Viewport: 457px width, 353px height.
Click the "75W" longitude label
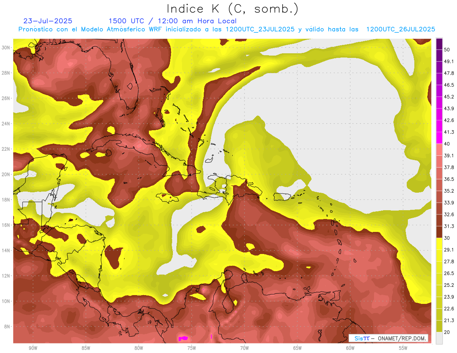(192, 348)
